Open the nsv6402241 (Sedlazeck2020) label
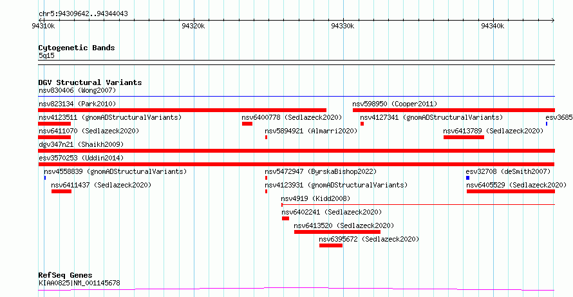Image resolution: width=573 pixels, height=297 pixels. 332,212
